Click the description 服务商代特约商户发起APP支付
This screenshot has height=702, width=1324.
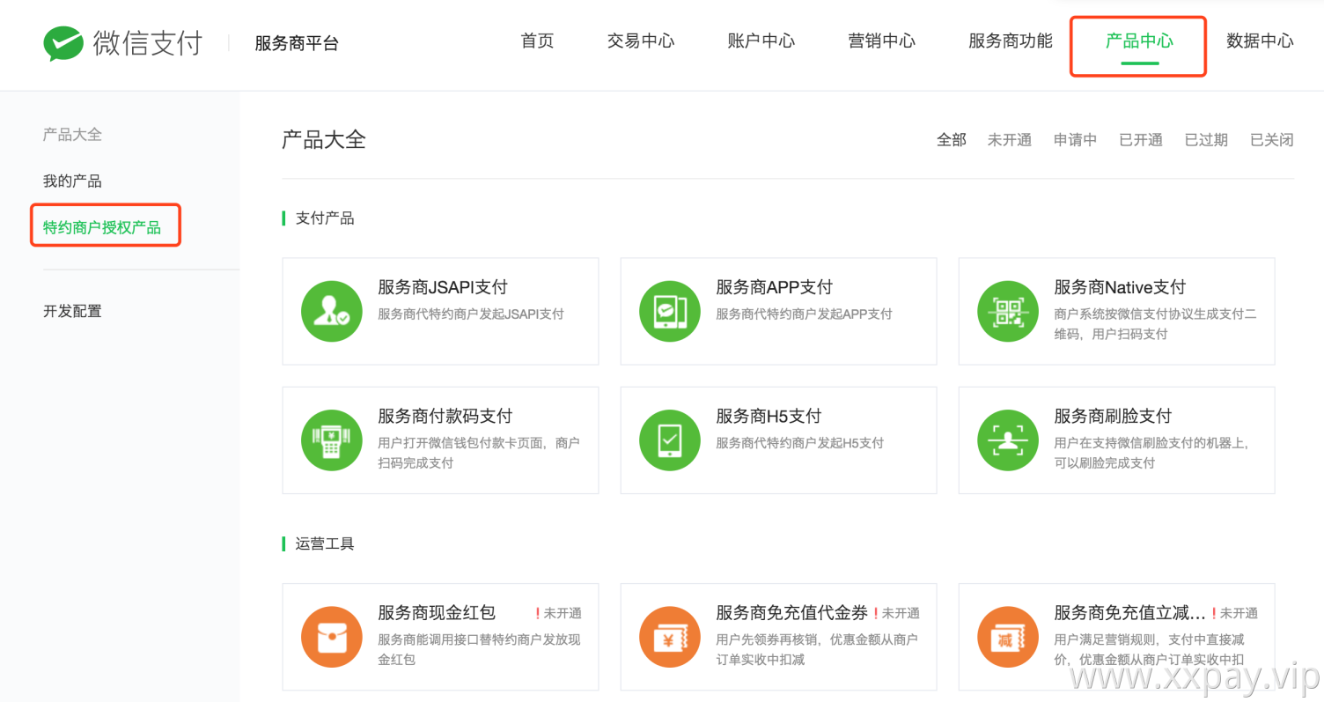pos(804,314)
